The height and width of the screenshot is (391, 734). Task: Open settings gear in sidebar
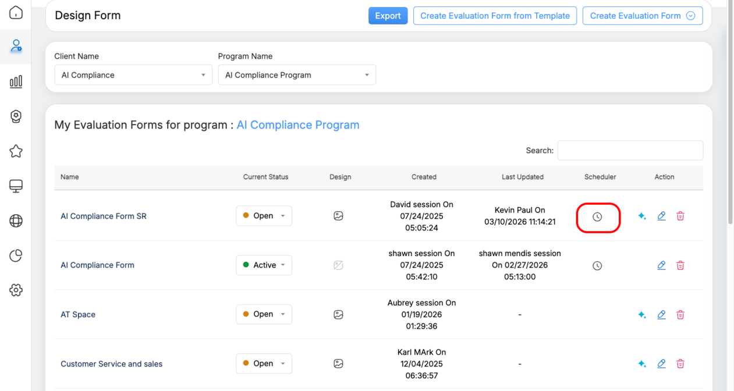click(x=16, y=290)
